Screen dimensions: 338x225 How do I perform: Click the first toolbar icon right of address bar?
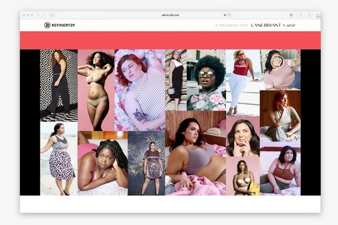pyautogui.click(x=291, y=15)
